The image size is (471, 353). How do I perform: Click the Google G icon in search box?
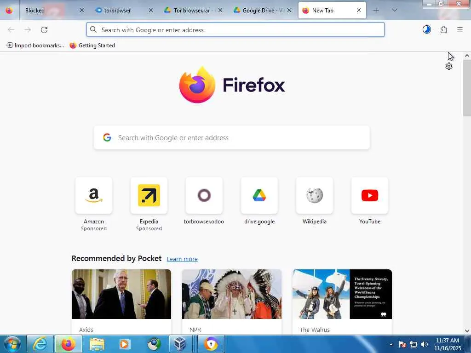click(107, 138)
